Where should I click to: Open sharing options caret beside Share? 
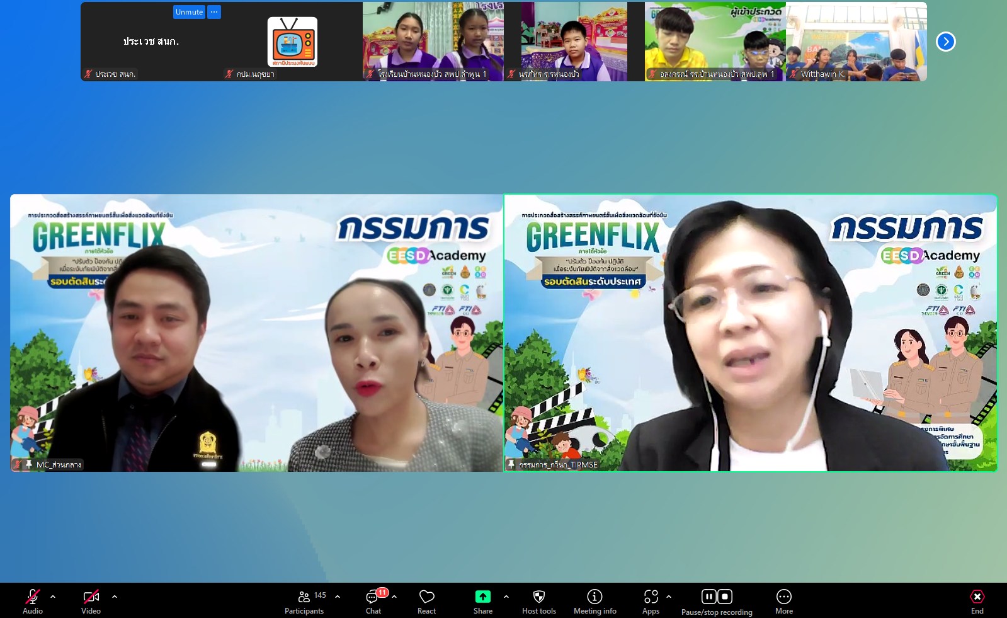506,596
